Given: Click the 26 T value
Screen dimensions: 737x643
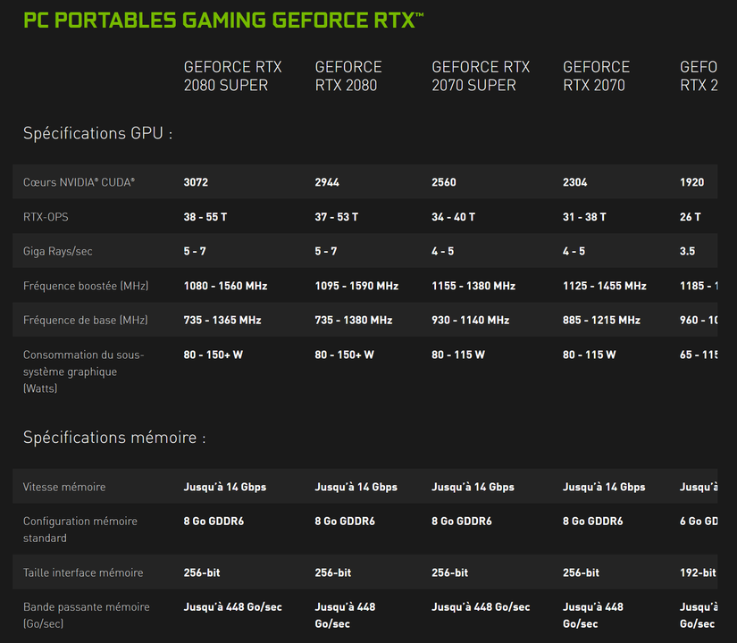Looking at the screenshot, I should (690, 217).
